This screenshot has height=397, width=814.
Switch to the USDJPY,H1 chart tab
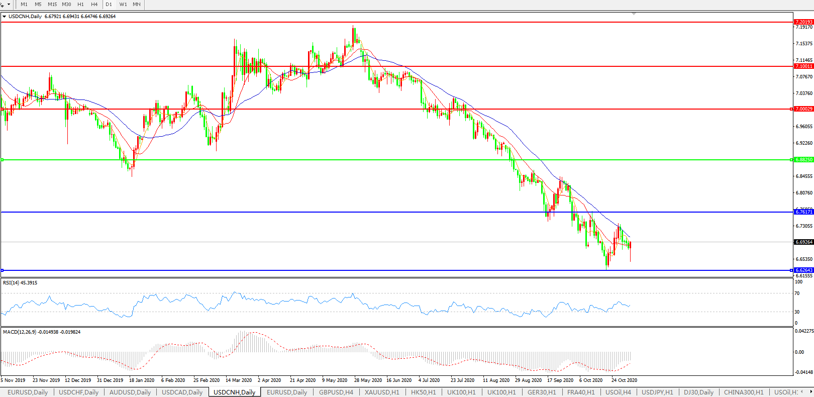pyautogui.click(x=657, y=392)
